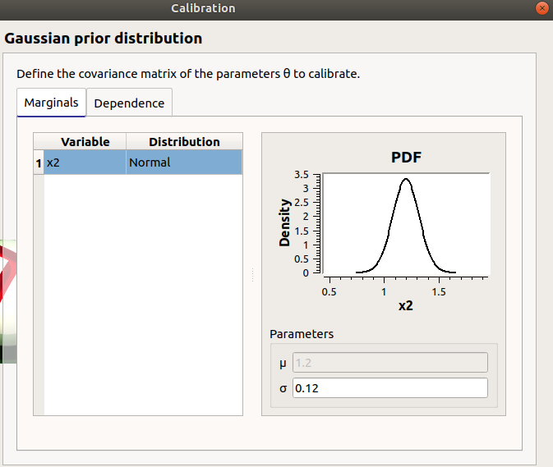The width and height of the screenshot is (553, 467).
Task: Click the Variable column header
Action: 85,142
